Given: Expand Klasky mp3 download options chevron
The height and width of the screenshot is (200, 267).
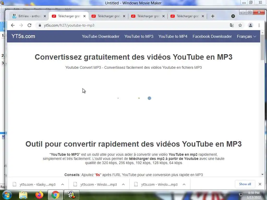Looking at the screenshot, I should 63,184.
